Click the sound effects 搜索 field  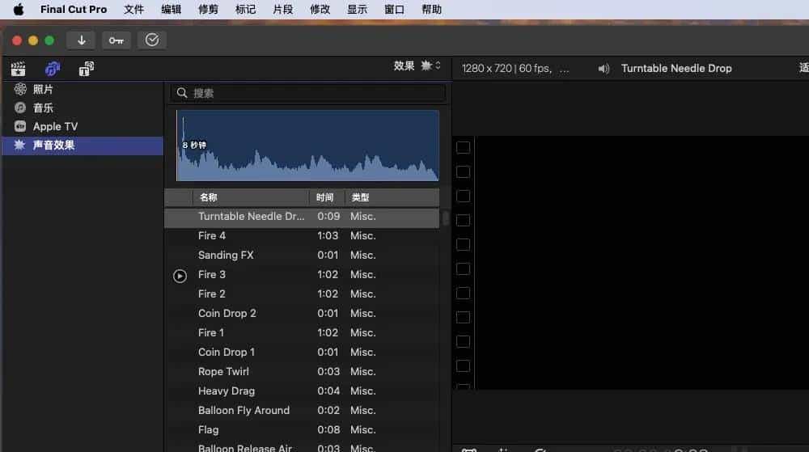coord(308,93)
